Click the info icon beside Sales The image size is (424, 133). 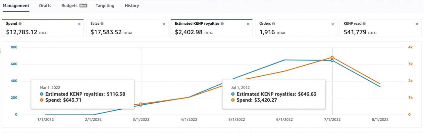[x=102, y=24]
